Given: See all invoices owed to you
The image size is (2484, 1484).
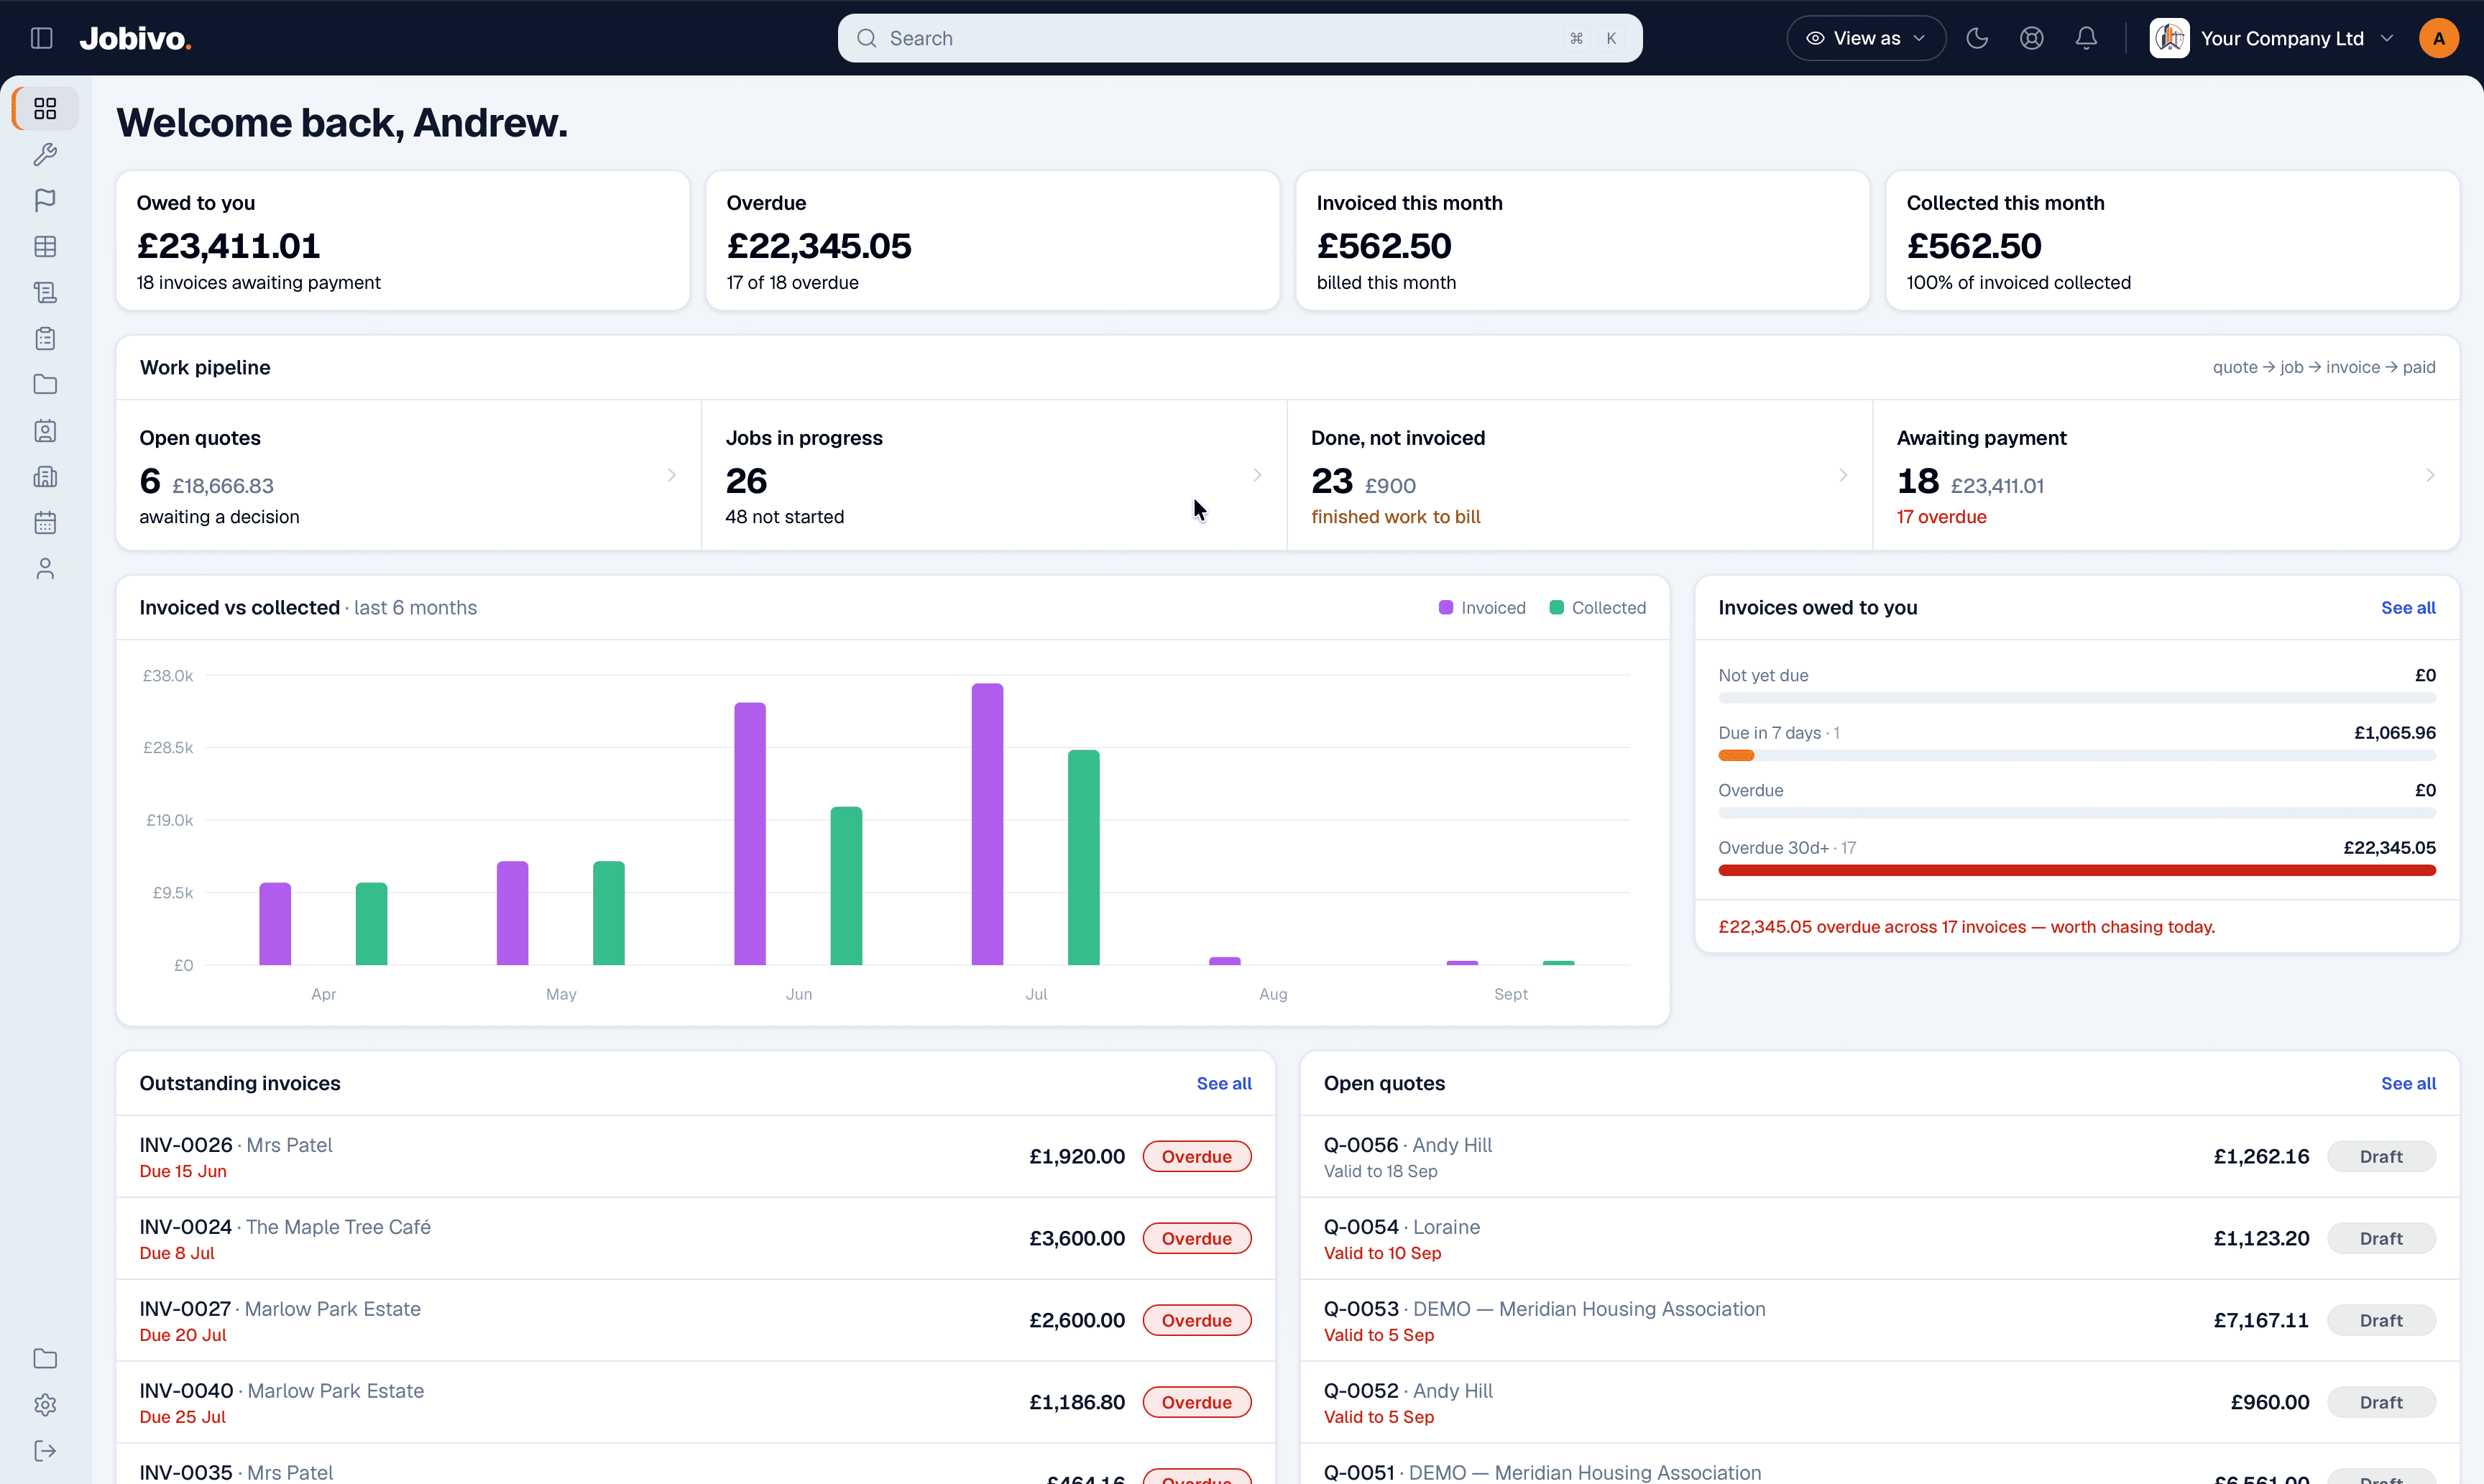Looking at the screenshot, I should pyautogui.click(x=2408, y=607).
